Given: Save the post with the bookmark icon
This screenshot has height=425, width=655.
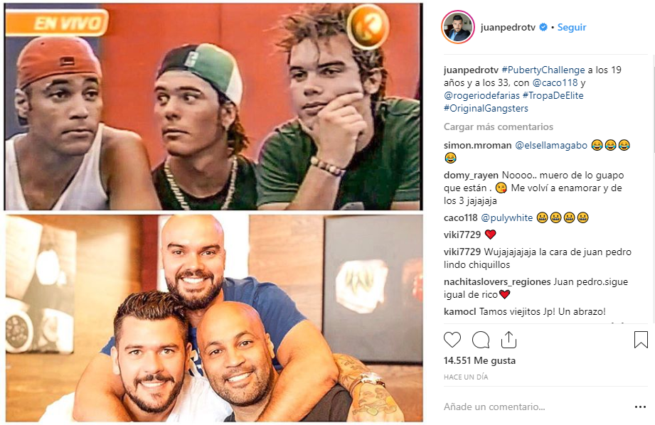Looking at the screenshot, I should (640, 340).
